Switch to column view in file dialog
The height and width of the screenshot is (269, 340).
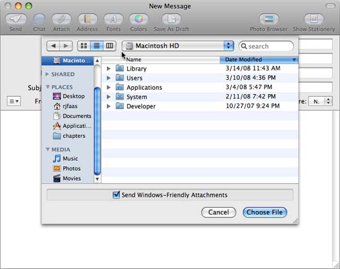coord(109,46)
